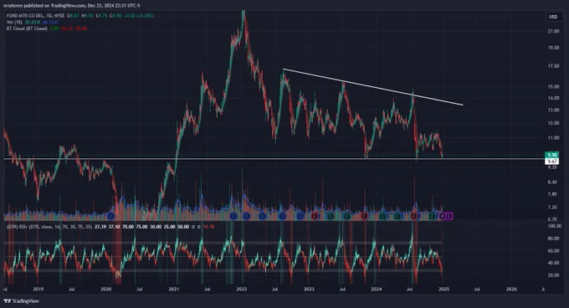Click the TradingView logo
The width and height of the screenshot is (569, 308).
click(22, 301)
